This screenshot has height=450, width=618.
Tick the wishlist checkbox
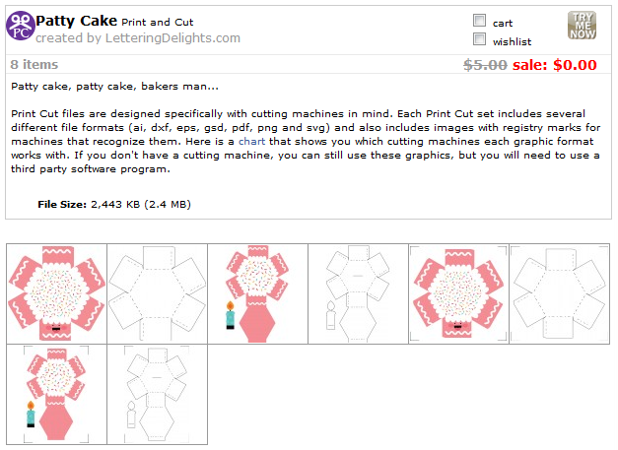tap(479, 40)
